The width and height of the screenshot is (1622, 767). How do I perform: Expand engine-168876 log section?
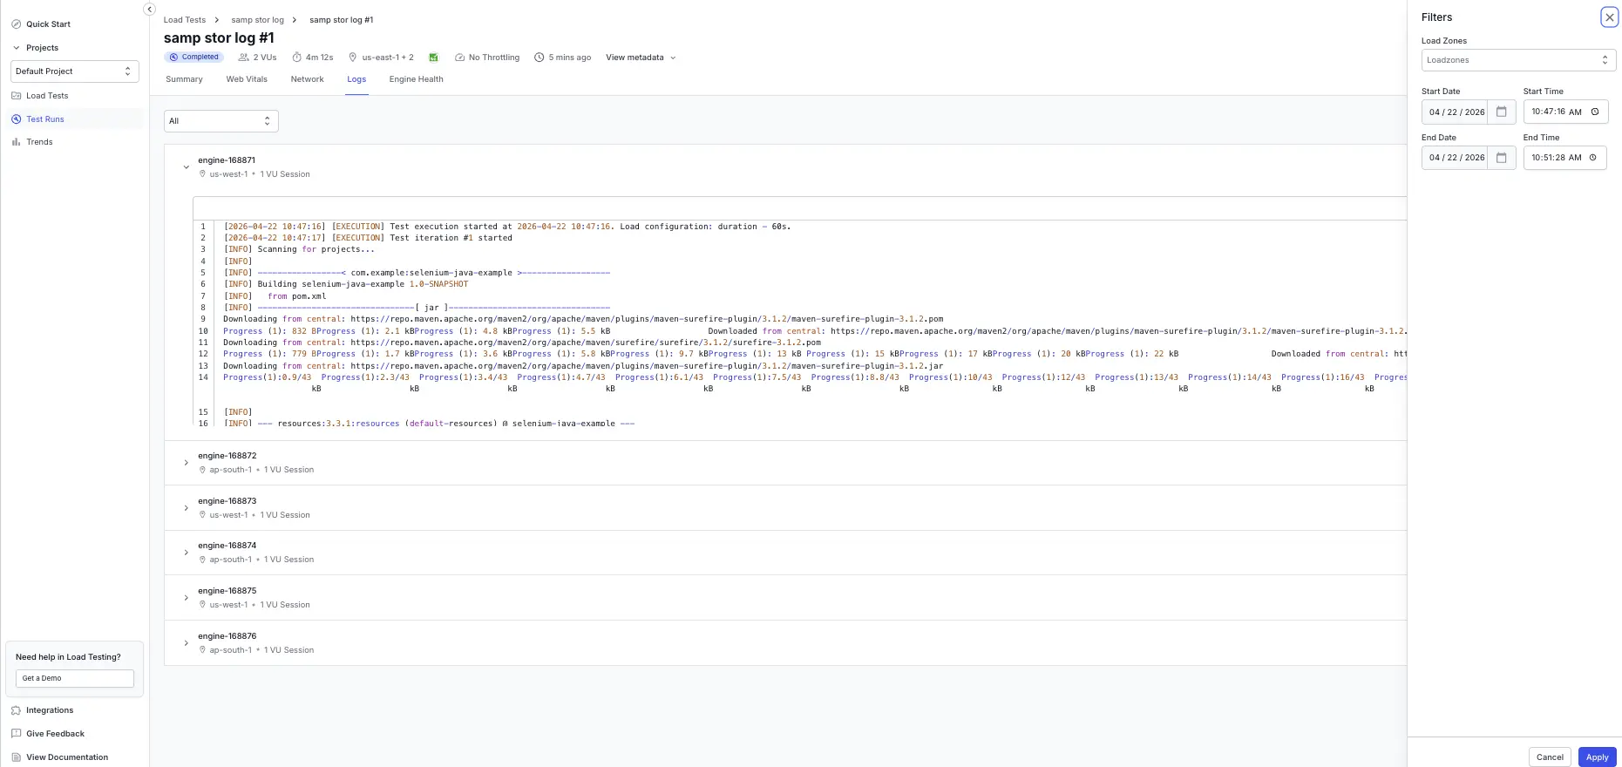(x=186, y=643)
